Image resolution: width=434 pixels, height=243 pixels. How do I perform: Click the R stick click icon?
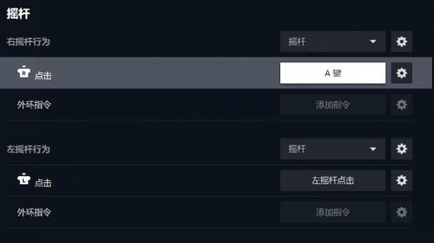coord(24,72)
